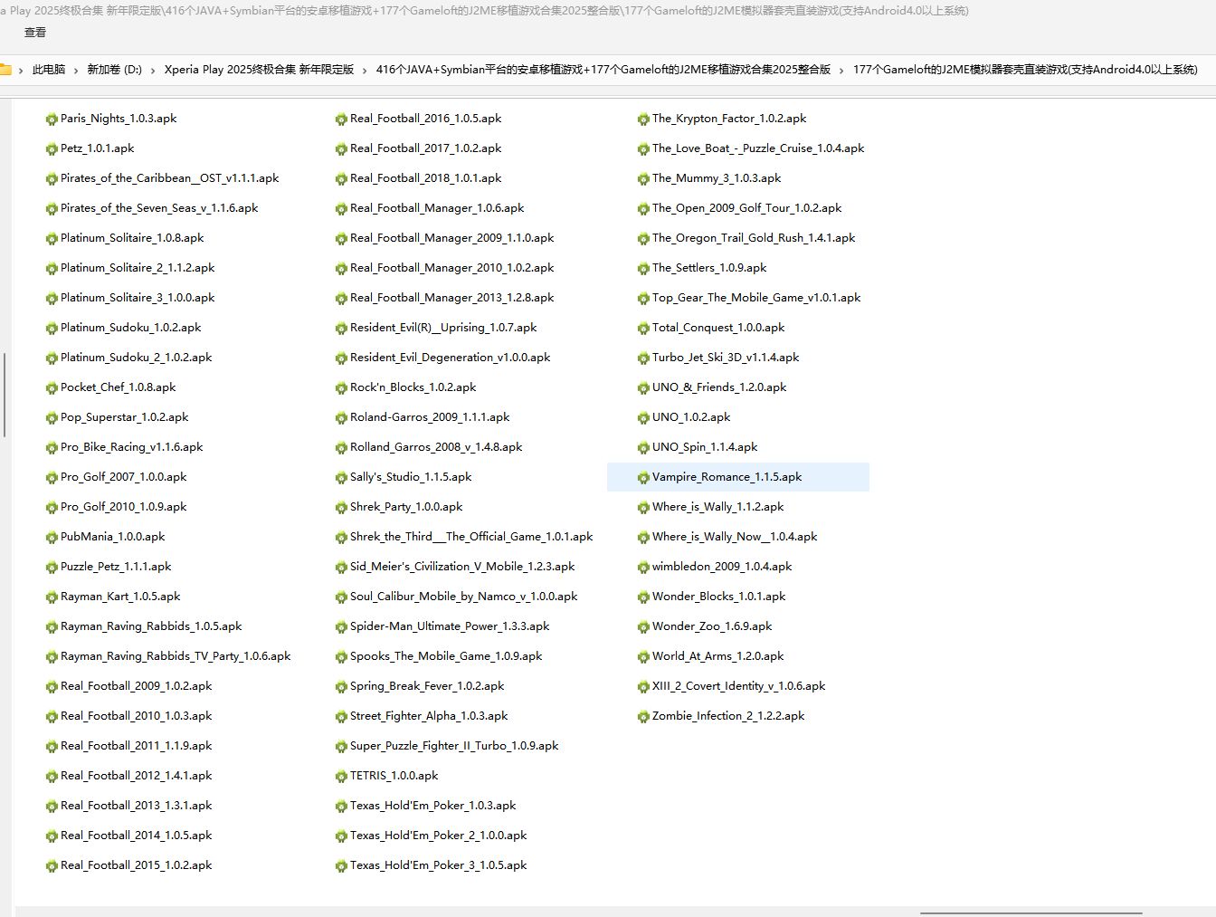Select Rock'n_Blocks_1.0.2.apk file icon
This screenshot has width=1216, height=917.
coord(341,387)
